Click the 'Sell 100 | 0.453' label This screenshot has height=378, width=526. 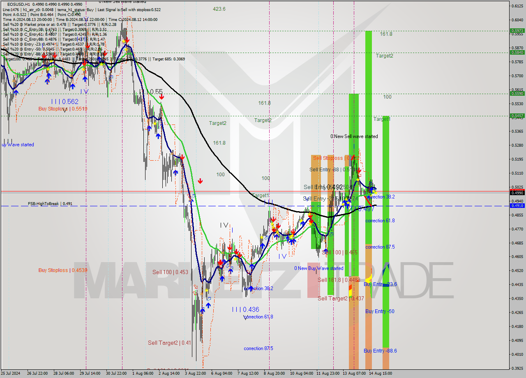point(170,272)
